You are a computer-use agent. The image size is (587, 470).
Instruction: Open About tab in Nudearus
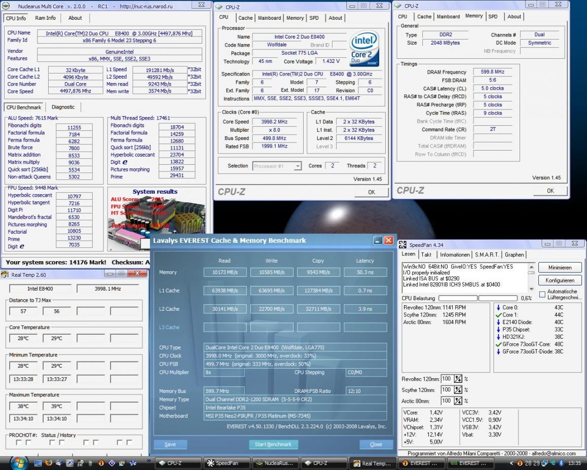click(75, 18)
